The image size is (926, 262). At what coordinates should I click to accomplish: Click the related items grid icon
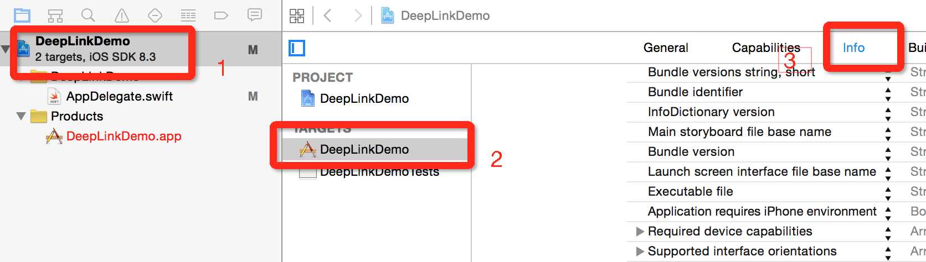tap(297, 16)
